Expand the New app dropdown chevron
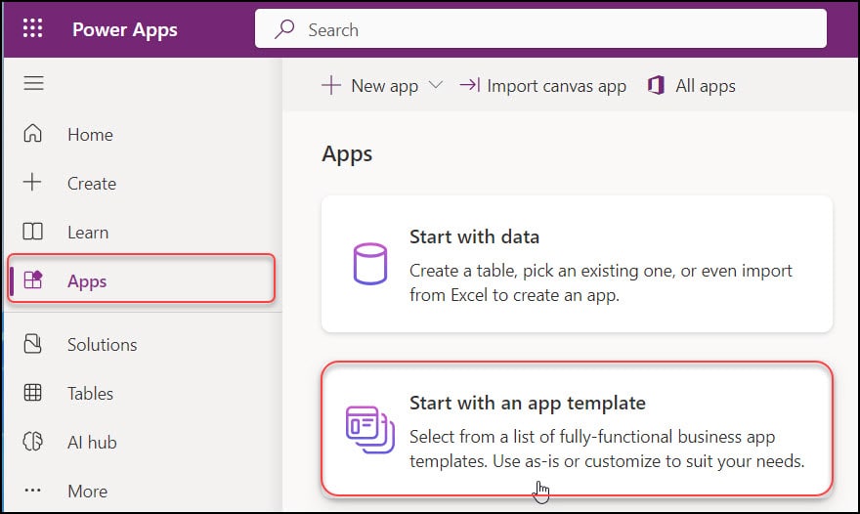The image size is (860, 514). tap(436, 85)
